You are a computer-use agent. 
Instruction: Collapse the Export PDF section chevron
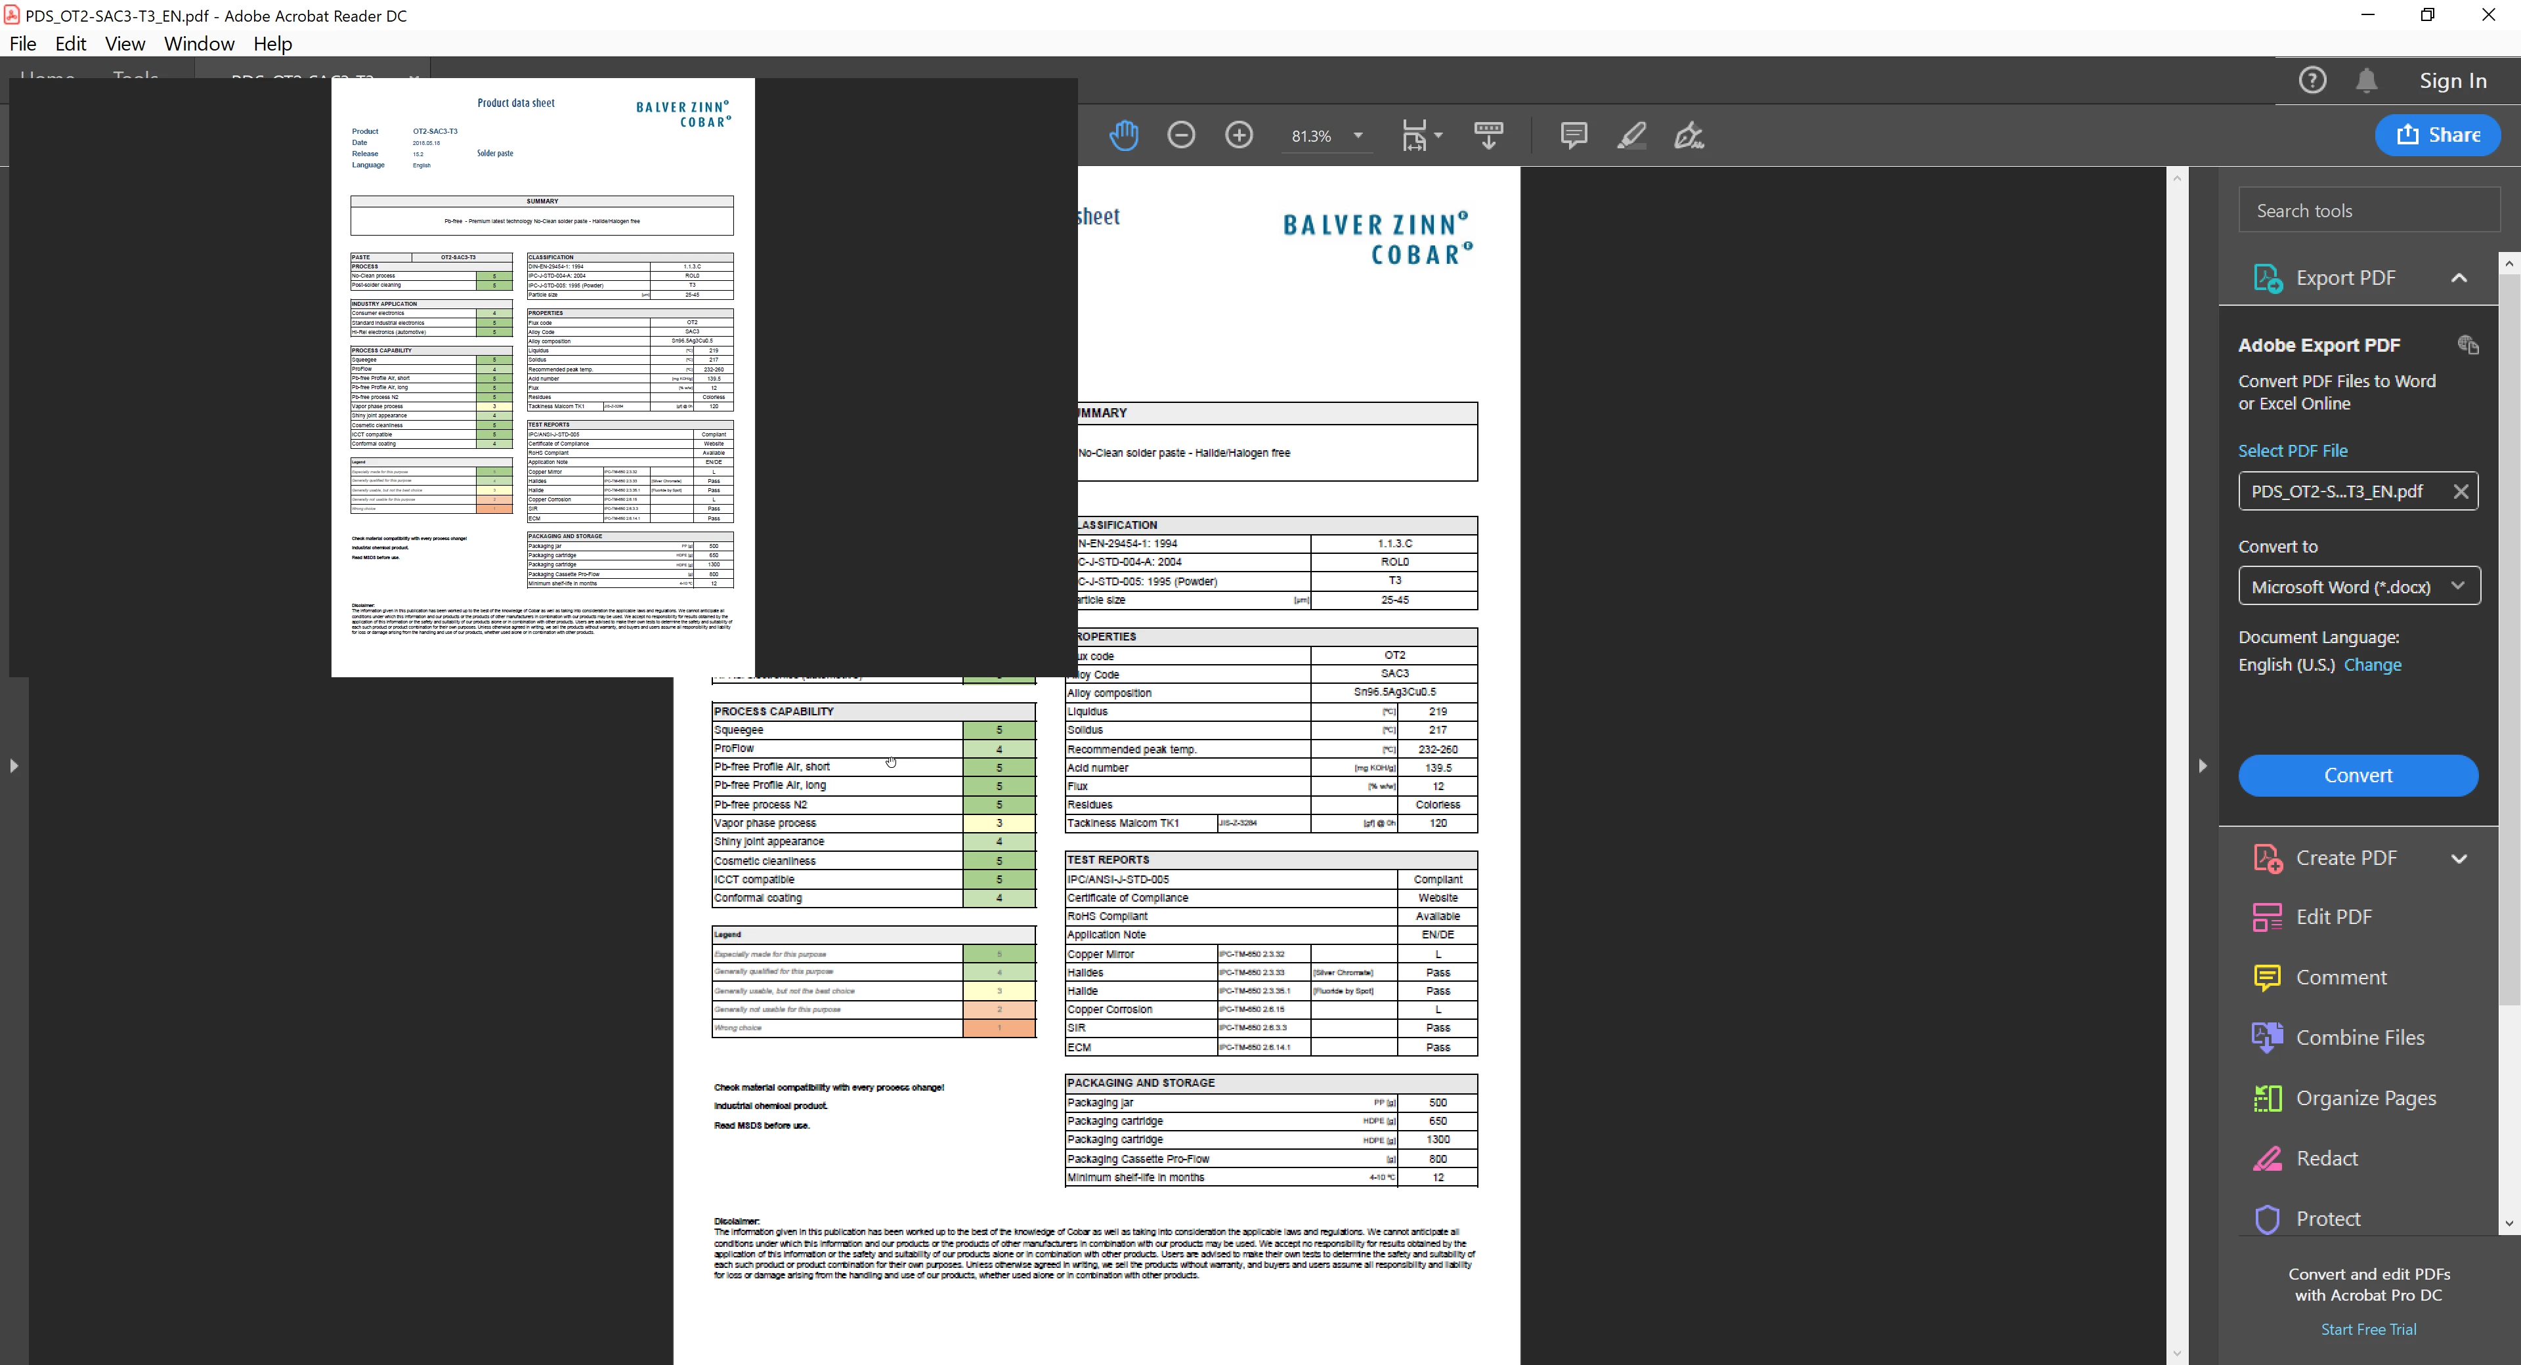pos(2459,278)
